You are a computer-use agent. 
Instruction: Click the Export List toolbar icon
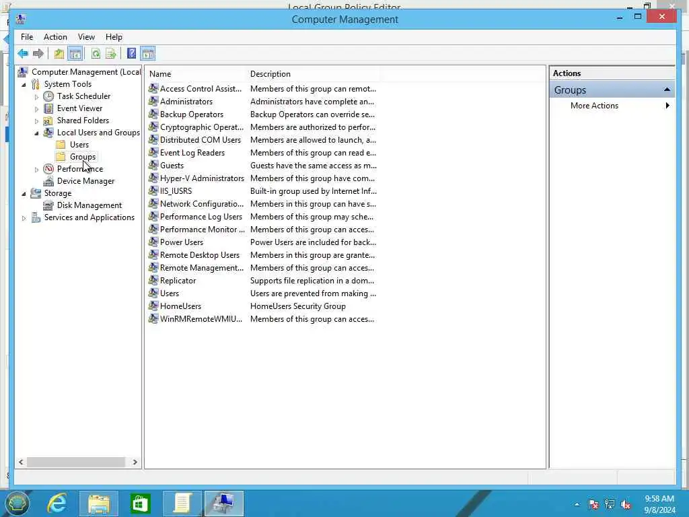(x=111, y=54)
